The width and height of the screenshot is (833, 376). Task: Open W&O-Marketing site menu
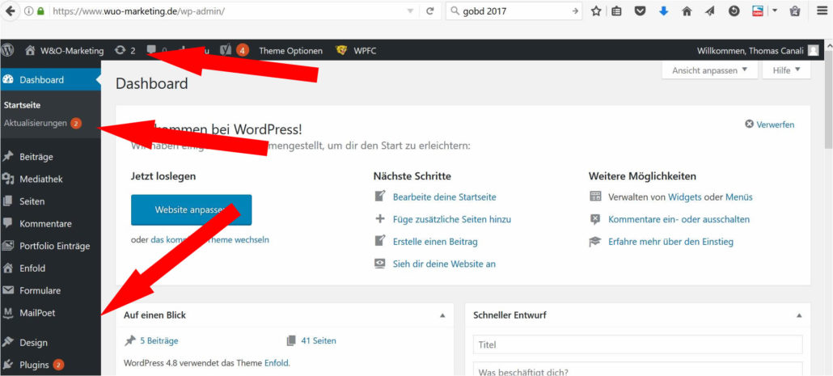pyautogui.click(x=64, y=50)
